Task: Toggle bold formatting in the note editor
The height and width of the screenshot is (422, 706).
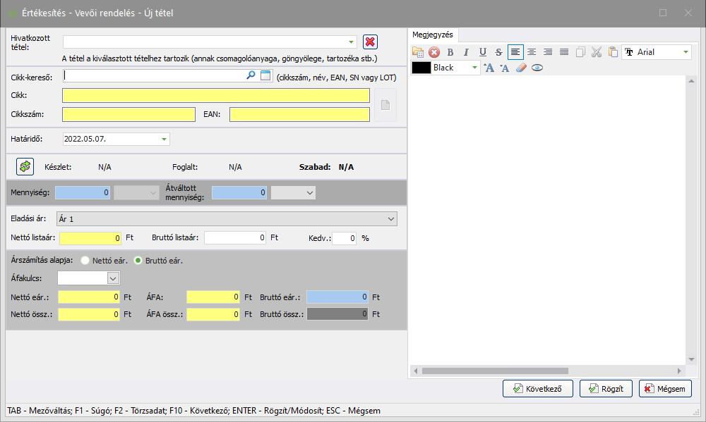Action: coord(450,52)
